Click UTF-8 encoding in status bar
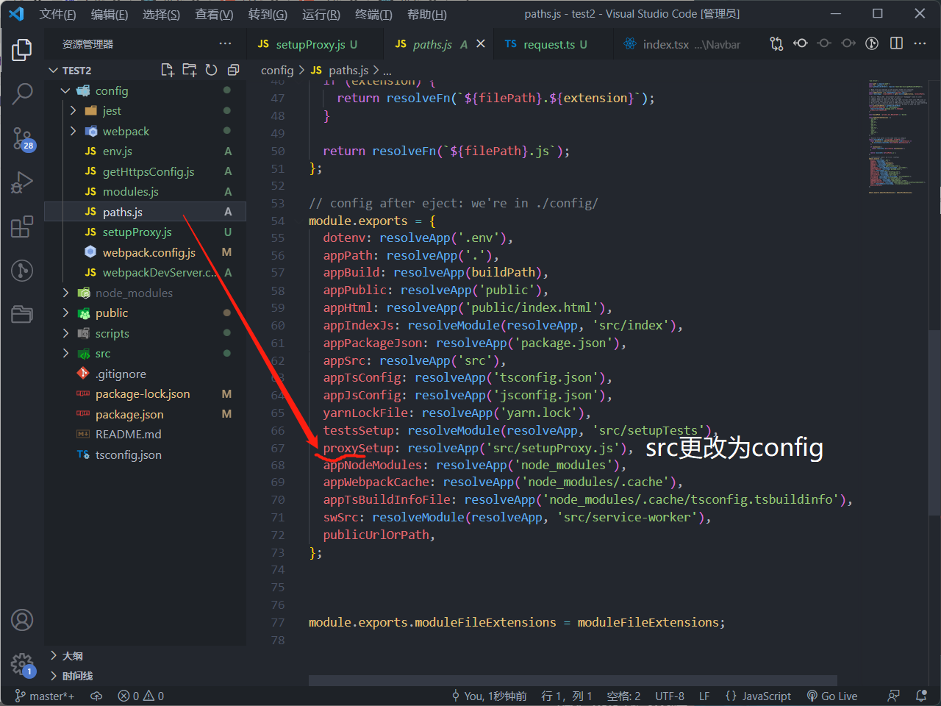The height and width of the screenshot is (706, 941). [x=670, y=696]
